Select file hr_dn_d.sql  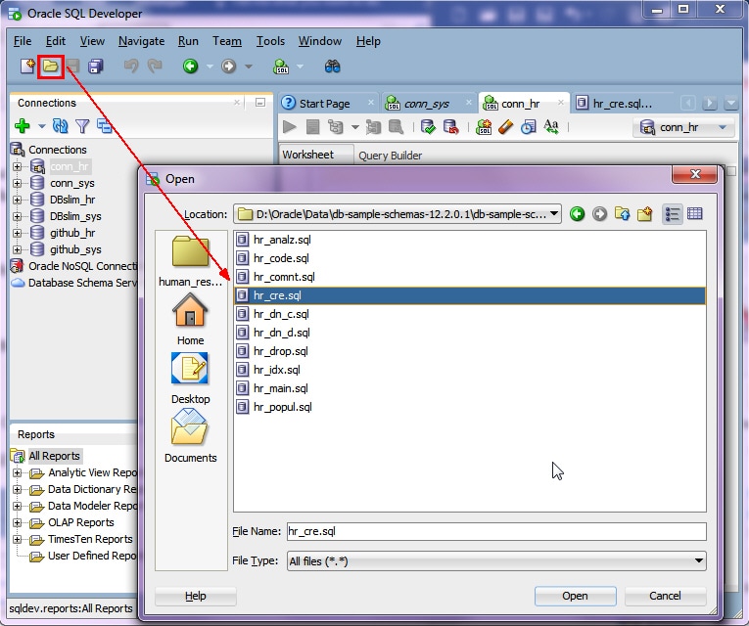tap(282, 333)
